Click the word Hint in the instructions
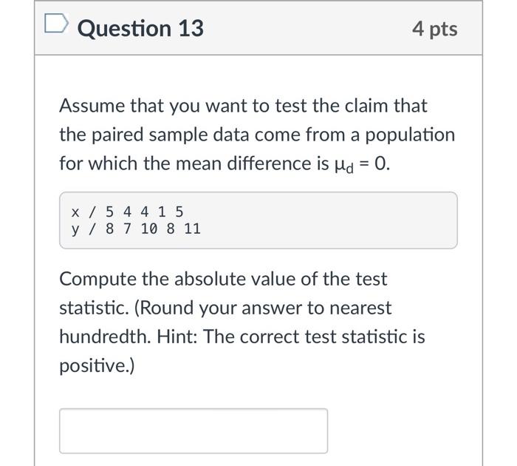Viewport: 517px width, 466px height. pos(177,337)
